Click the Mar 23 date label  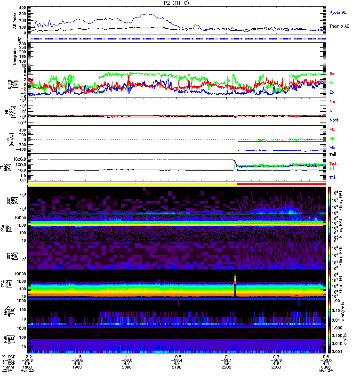[27, 370]
